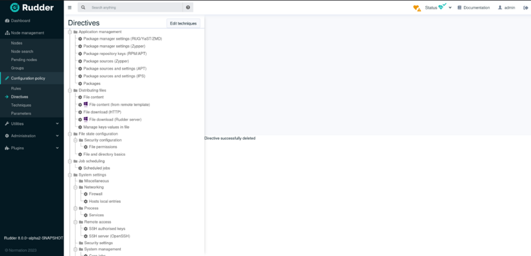
Task: Click gear icon beside Services
Action: pos(86,215)
